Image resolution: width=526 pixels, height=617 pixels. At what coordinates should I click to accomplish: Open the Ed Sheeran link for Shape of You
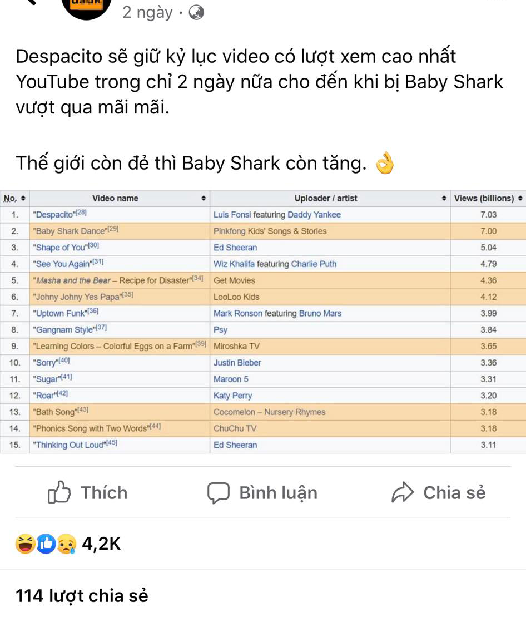[235, 248]
